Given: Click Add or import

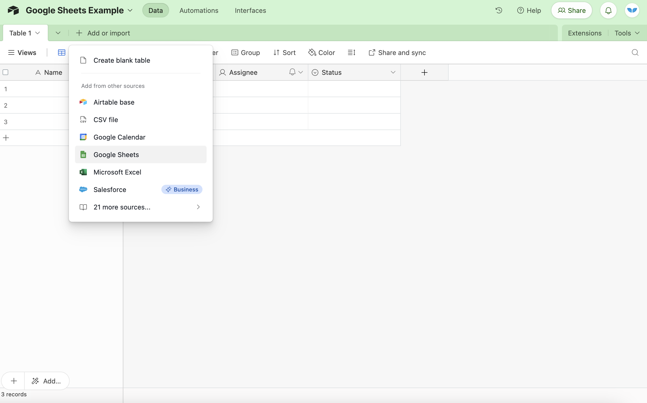Looking at the screenshot, I should coord(103,33).
